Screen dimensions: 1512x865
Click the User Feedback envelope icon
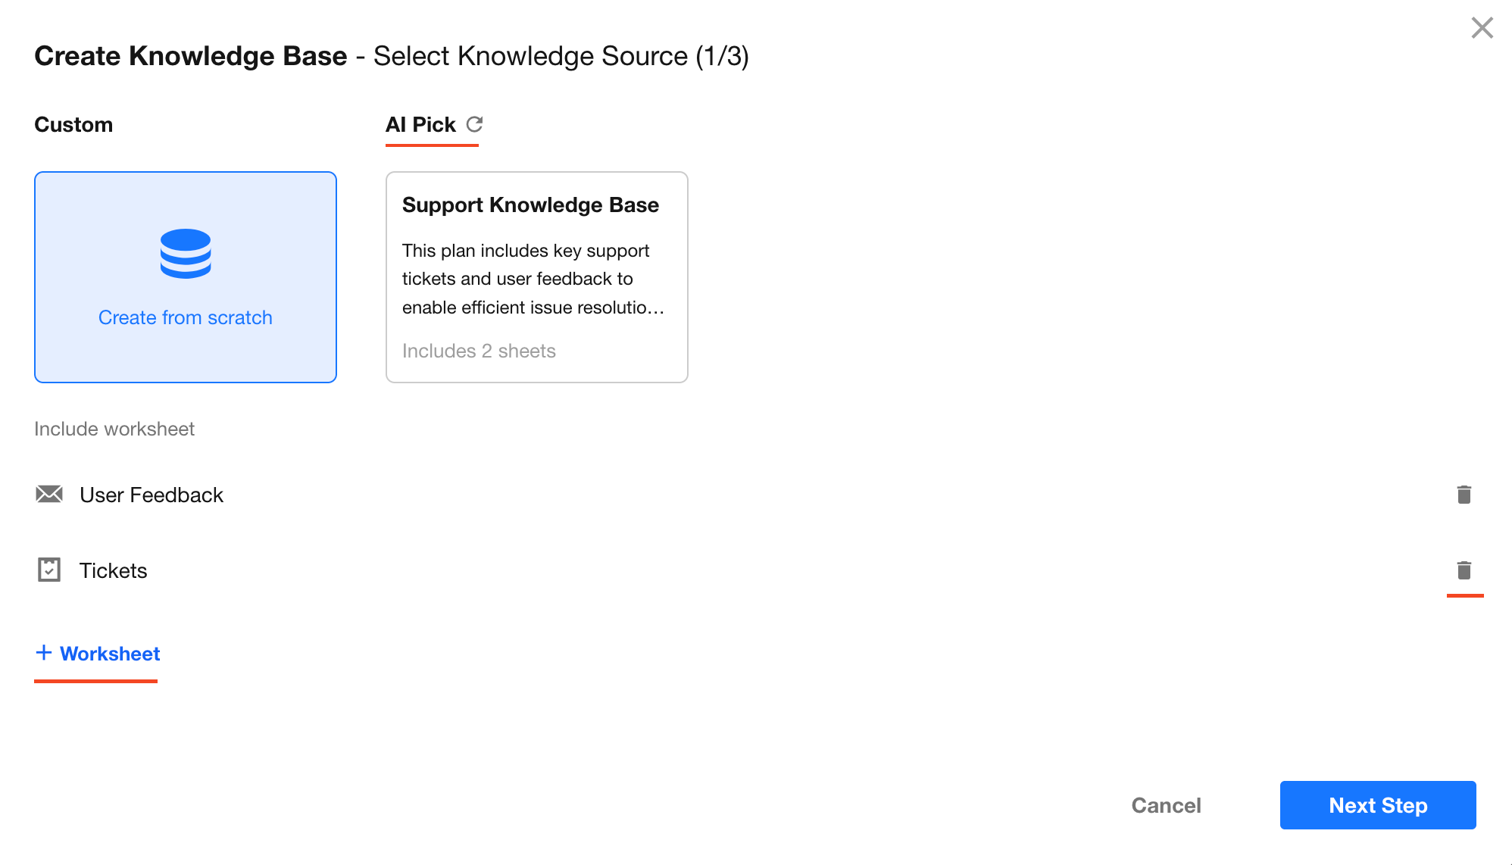point(49,495)
